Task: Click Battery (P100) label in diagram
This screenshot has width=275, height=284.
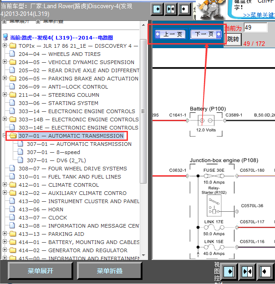Action: pos(208,109)
